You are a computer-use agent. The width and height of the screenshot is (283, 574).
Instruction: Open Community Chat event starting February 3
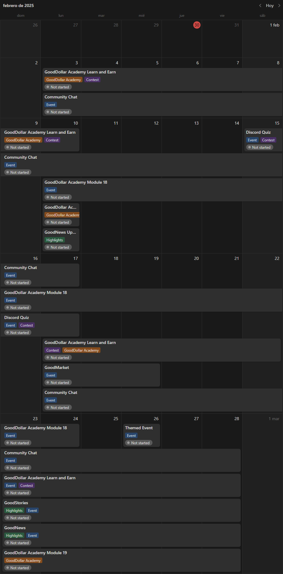tap(162, 105)
